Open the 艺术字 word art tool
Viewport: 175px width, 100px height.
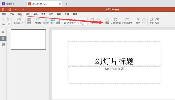(x=46, y=21)
